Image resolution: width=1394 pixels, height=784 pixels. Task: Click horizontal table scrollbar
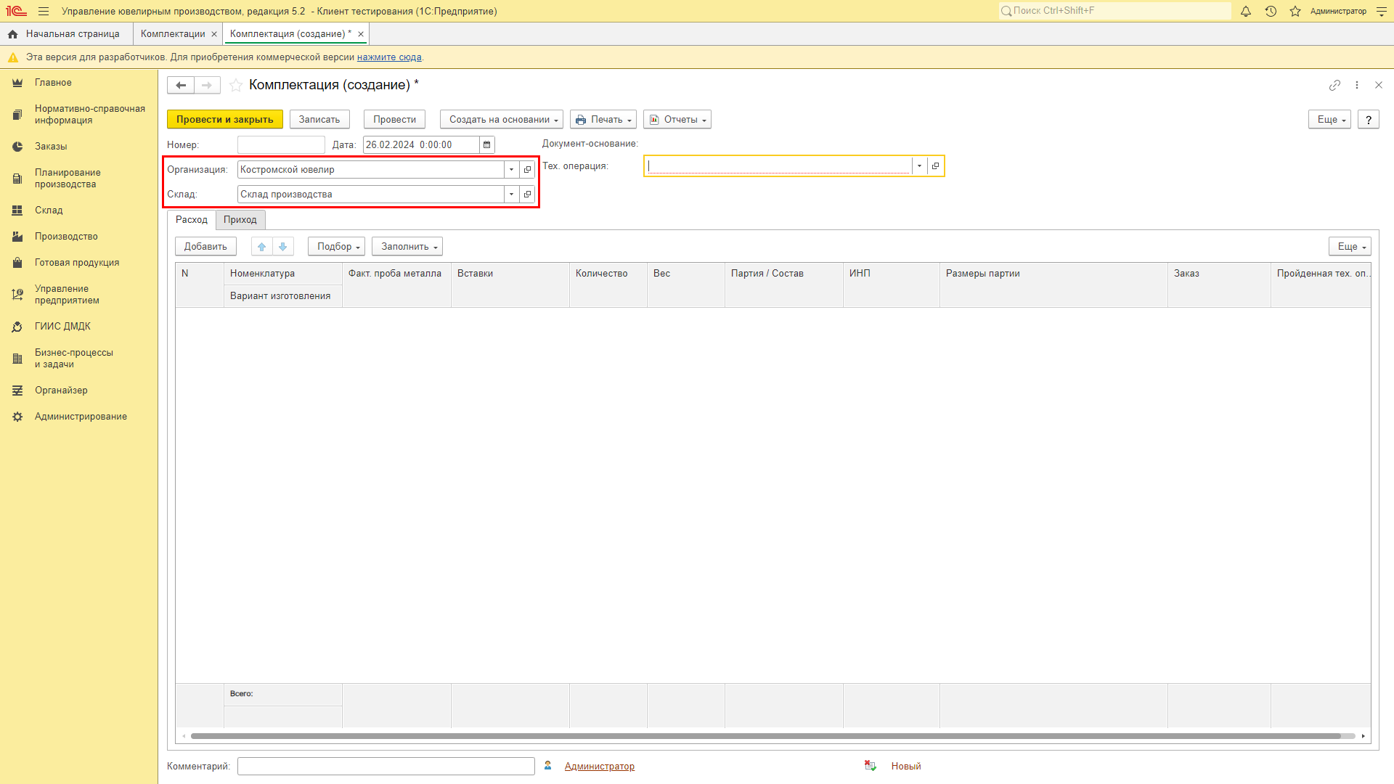point(766,736)
